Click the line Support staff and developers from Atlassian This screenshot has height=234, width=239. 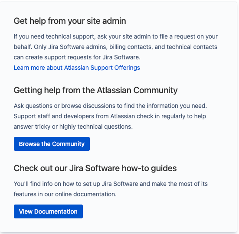(110, 116)
